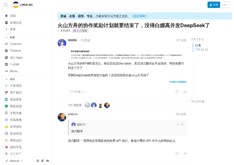Click the briefcase icon beside 非我莫属
Screen dimensions: 234x165
(x=6, y=120)
